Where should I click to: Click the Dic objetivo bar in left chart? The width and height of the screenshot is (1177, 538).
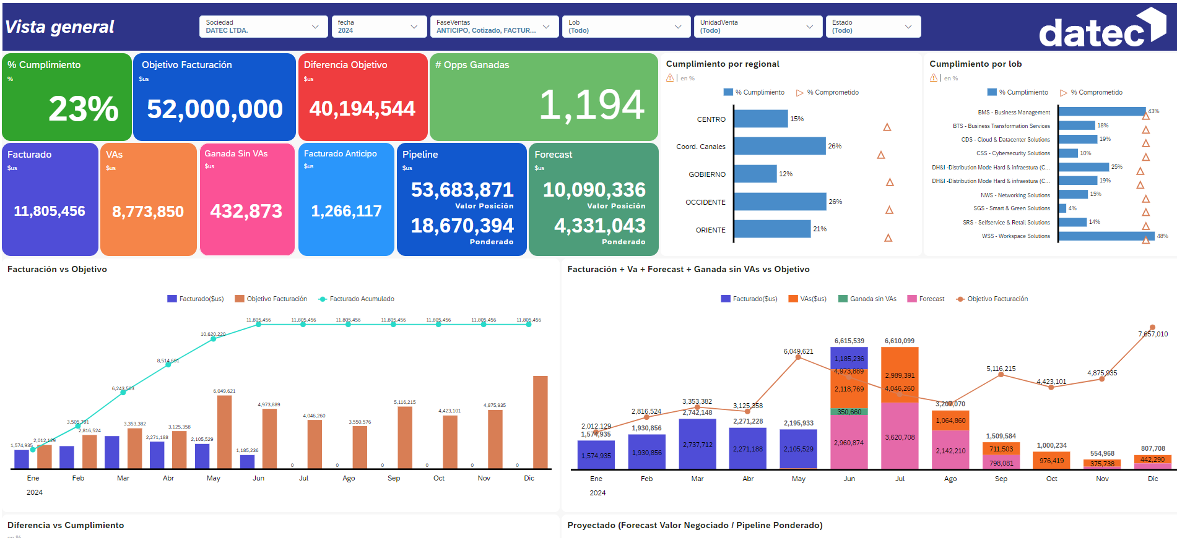tap(541, 422)
